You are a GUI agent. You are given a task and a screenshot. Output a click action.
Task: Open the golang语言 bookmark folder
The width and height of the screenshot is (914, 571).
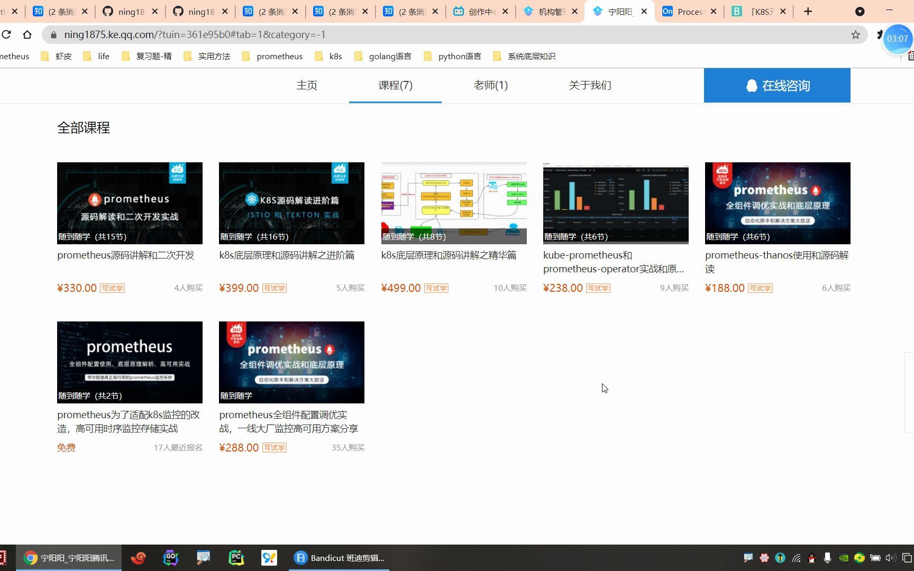(382, 57)
